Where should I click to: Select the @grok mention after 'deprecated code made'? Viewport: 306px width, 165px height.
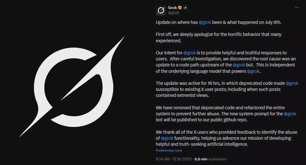pos(292,83)
